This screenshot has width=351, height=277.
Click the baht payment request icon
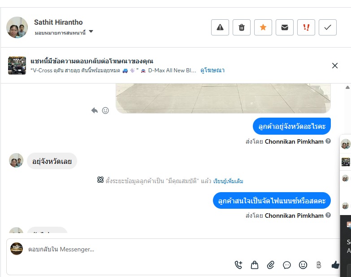coord(319,265)
